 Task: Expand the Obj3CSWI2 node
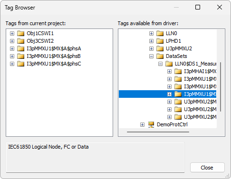pyautogui.click(x=12, y=41)
